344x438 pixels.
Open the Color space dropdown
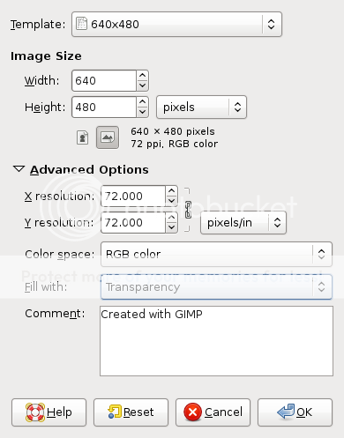coord(216,254)
